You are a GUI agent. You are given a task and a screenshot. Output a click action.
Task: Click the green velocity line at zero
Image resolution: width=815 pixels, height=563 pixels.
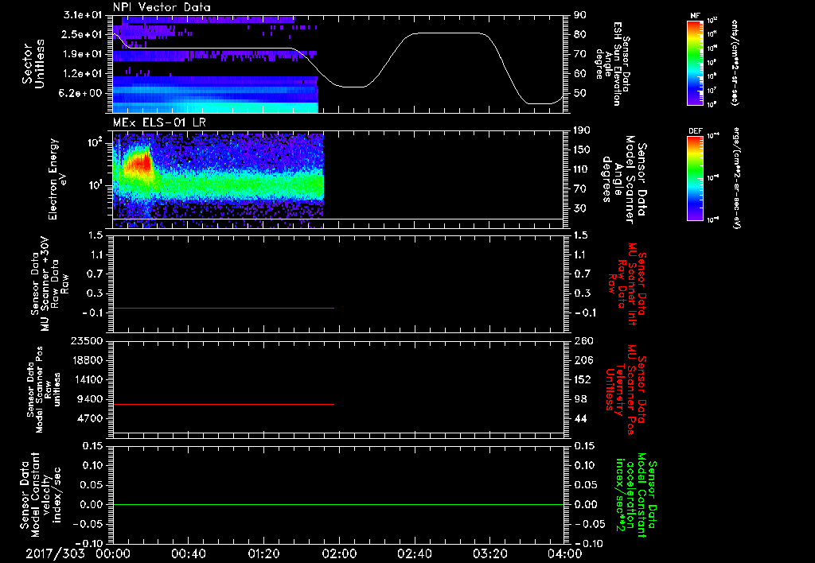pyautogui.click(x=338, y=504)
